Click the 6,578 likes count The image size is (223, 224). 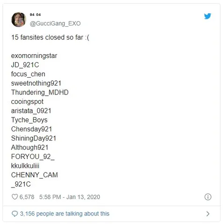tap(27, 197)
